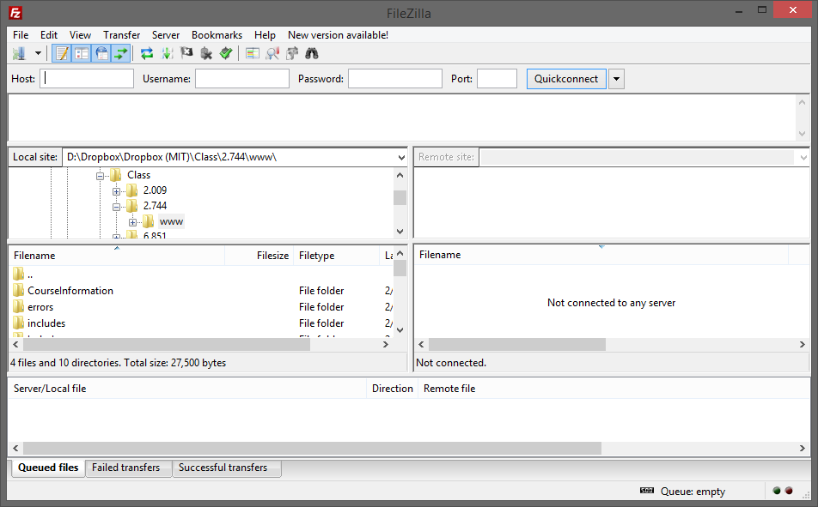Expand the 2.009 folder in tree
The height and width of the screenshot is (507, 818).
(117, 190)
